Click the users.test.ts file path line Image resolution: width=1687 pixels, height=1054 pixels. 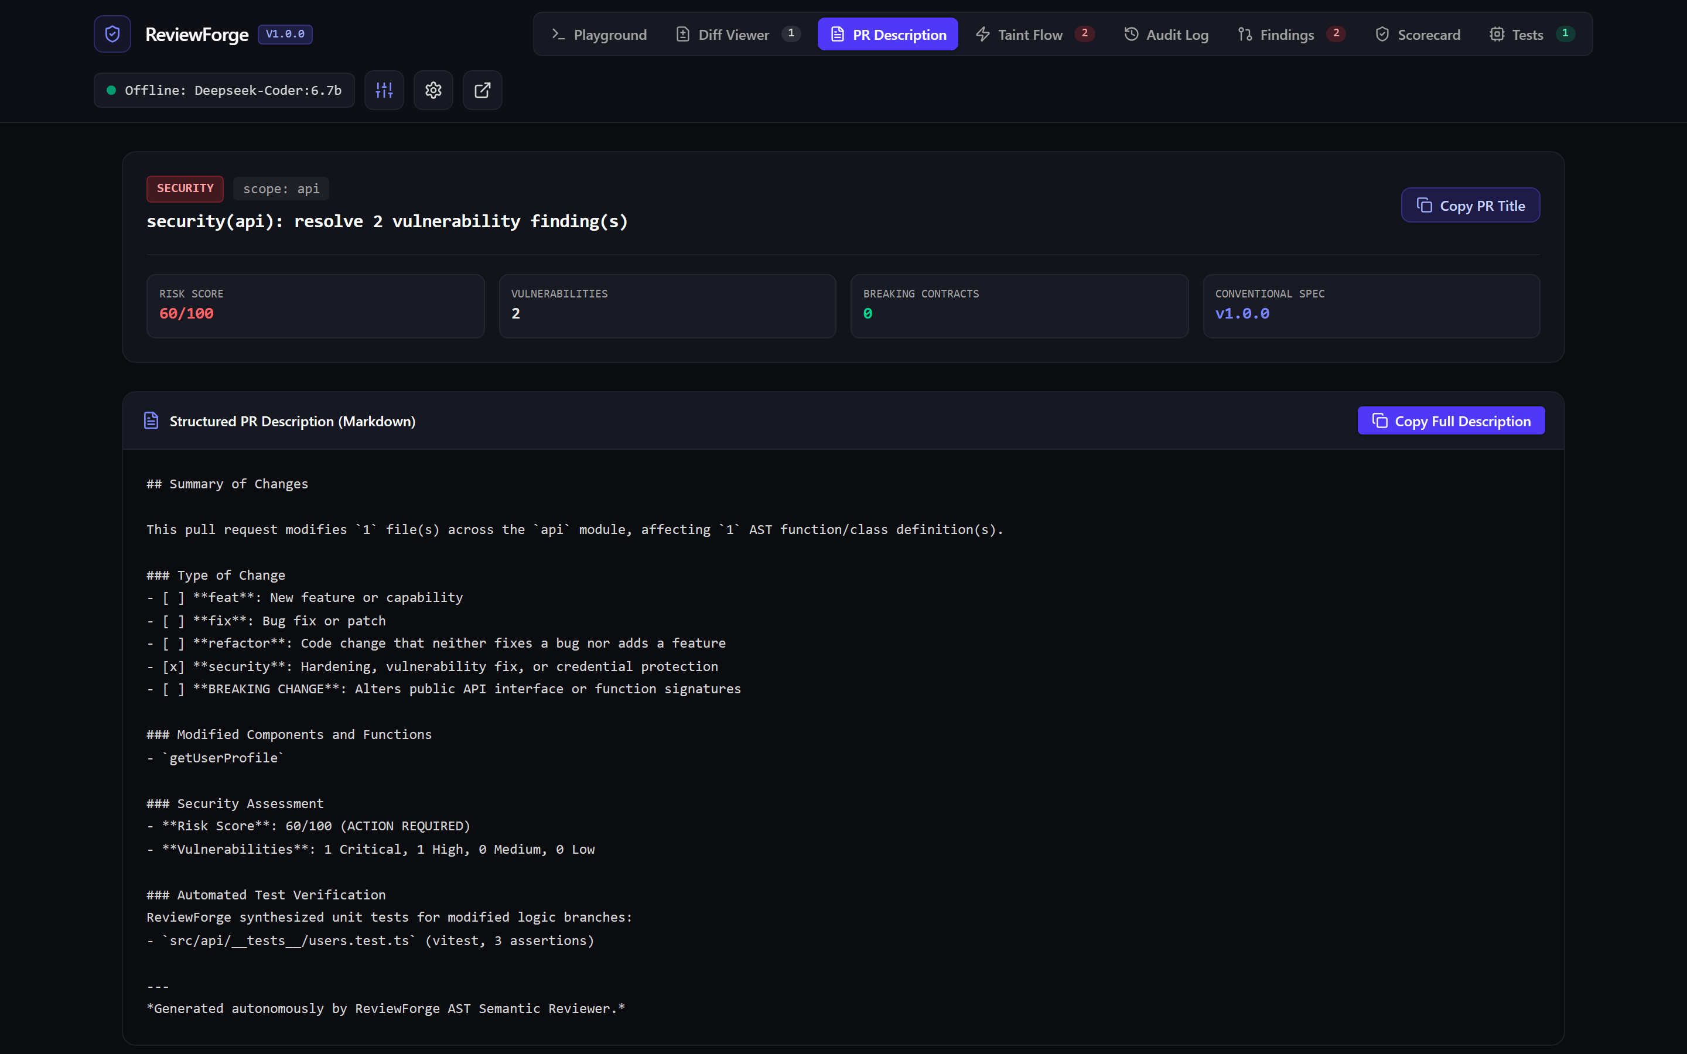pos(370,941)
